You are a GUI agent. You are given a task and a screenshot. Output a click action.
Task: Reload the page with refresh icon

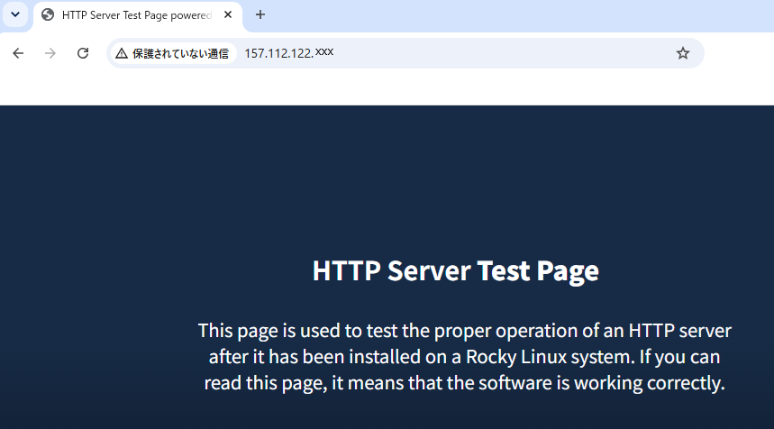83,53
